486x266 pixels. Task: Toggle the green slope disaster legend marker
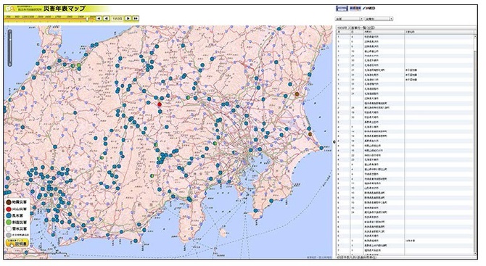tap(9, 223)
